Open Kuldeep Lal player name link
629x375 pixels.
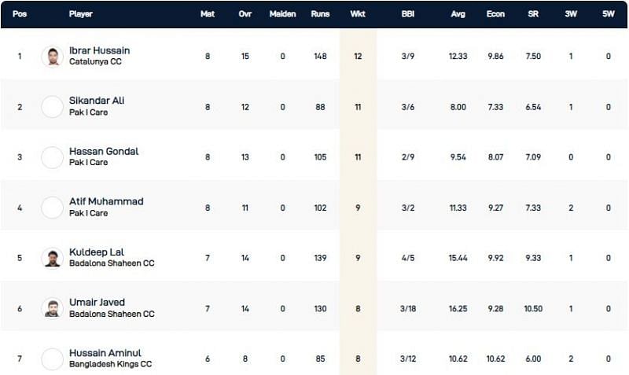click(95, 252)
